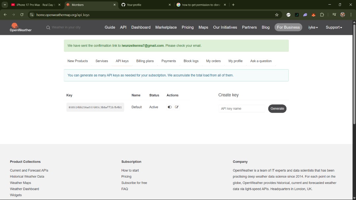Viewport: 356px width, 200px height.
Task: Open Weather Dashboard footer link
Action: (x=24, y=189)
